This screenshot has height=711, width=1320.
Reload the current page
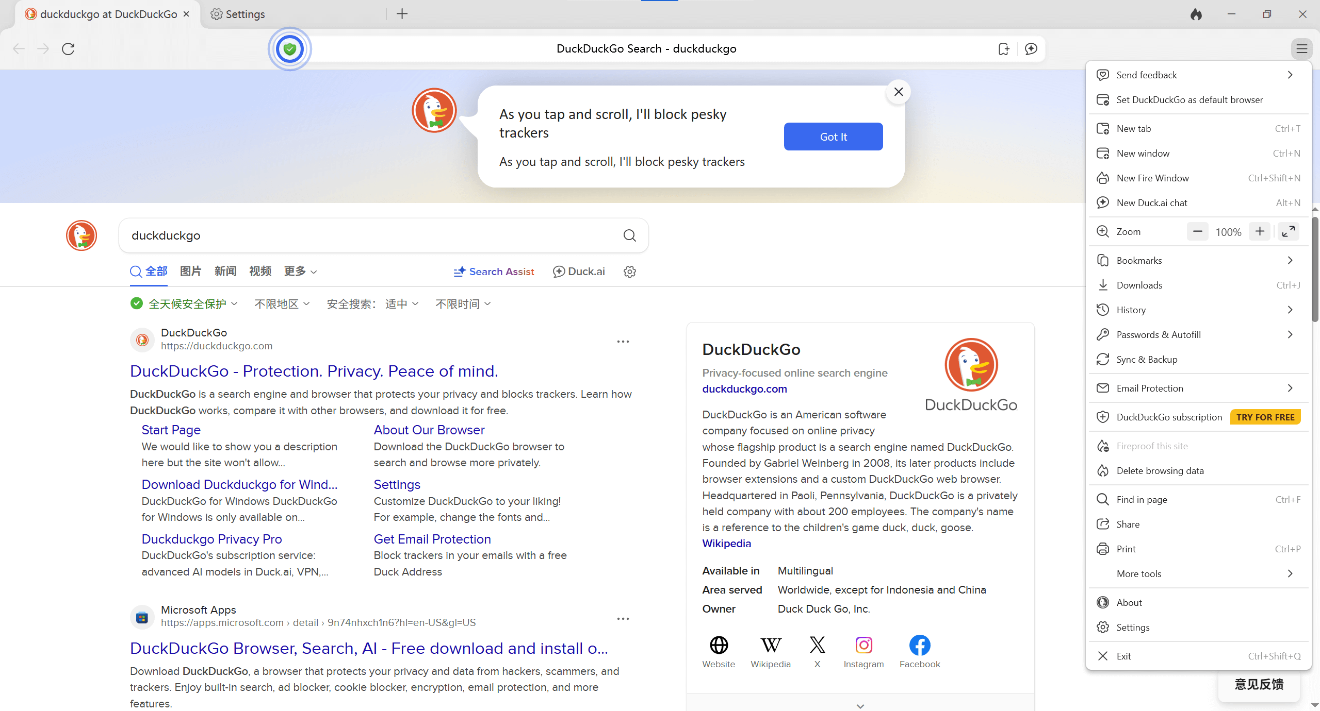point(68,49)
